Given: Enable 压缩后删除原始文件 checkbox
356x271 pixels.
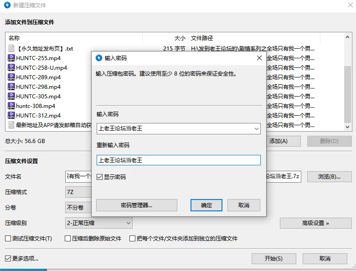Looking at the screenshot, I should tap(67, 238).
